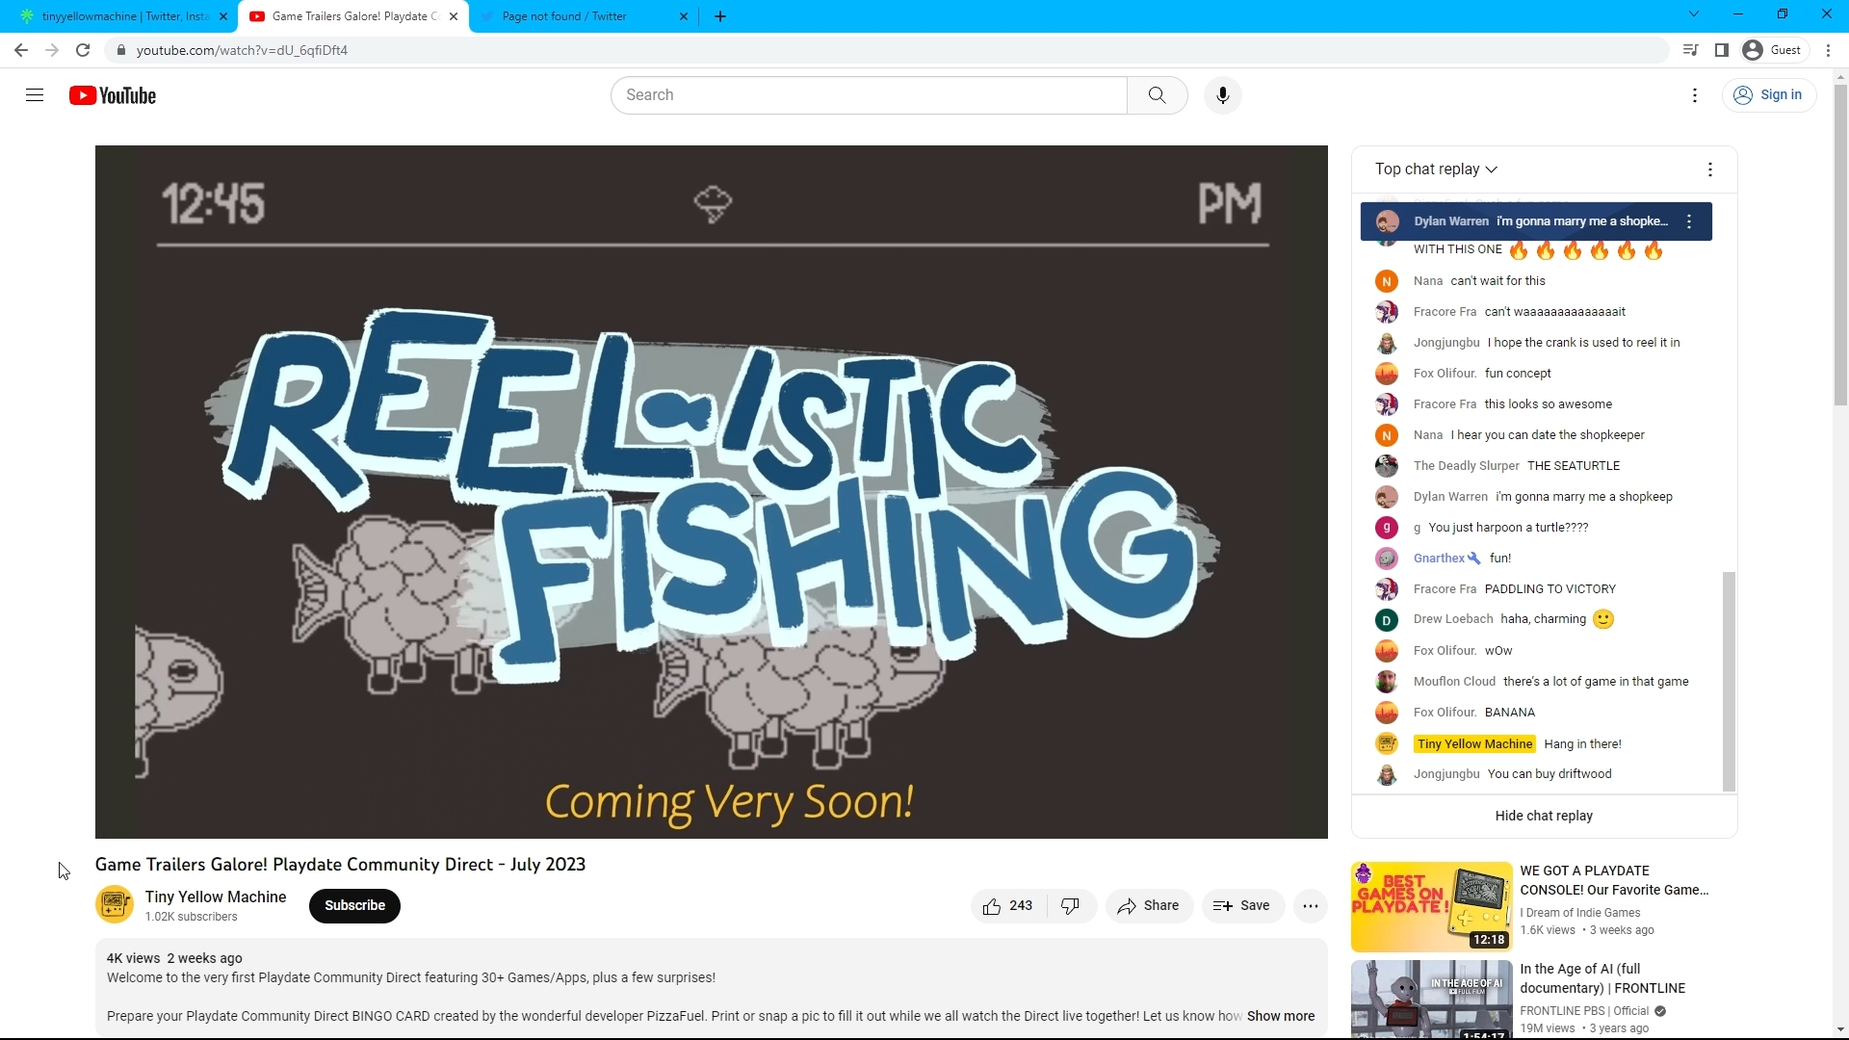Start voice search with the microphone
1849x1040 pixels.
(1222, 95)
